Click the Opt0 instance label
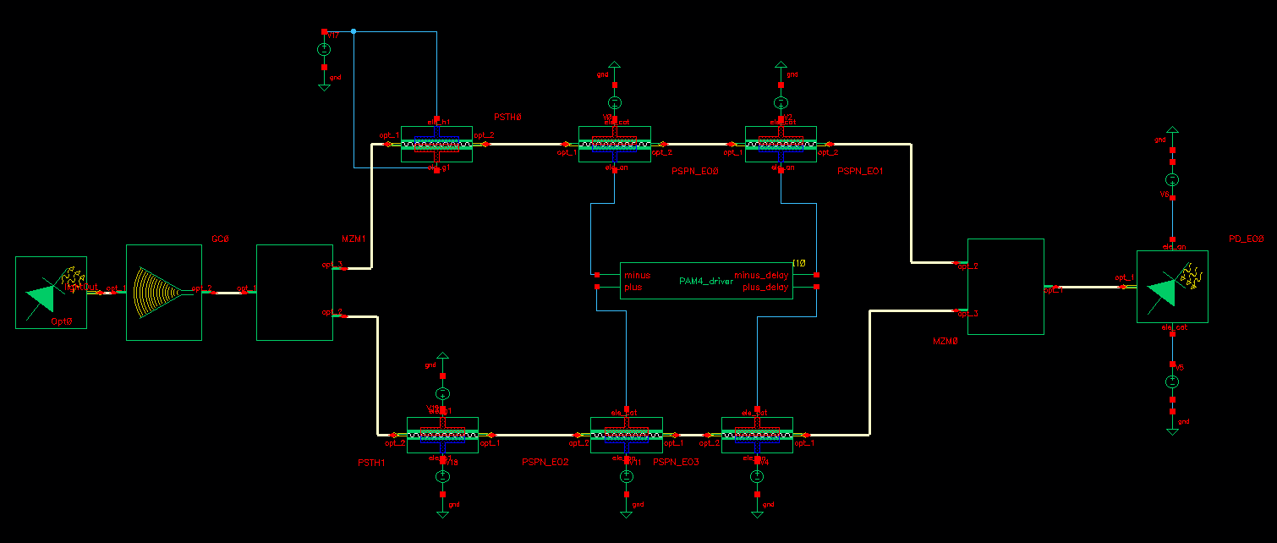 click(62, 322)
